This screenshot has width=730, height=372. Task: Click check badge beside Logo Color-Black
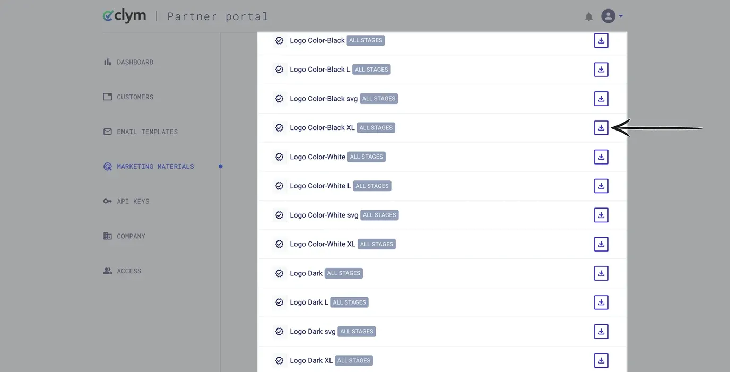point(279,40)
